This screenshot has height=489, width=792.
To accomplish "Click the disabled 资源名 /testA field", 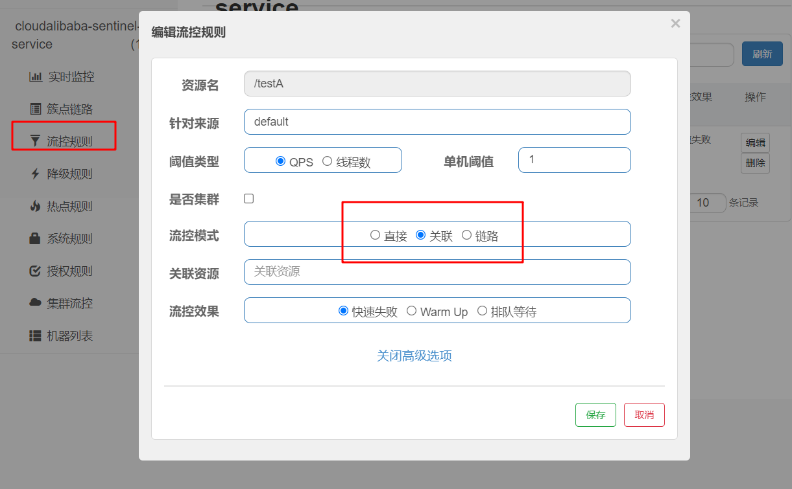I will pyautogui.click(x=437, y=84).
